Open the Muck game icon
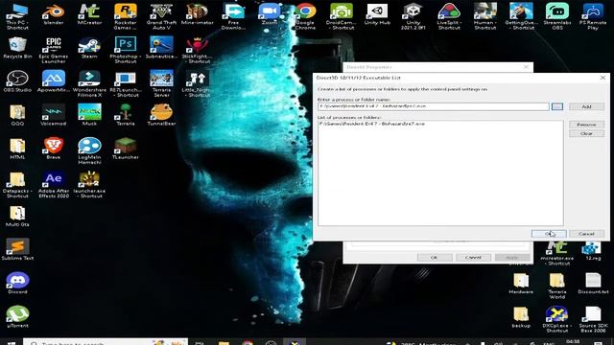This screenshot has width=614, height=345. pyautogui.click(x=89, y=115)
